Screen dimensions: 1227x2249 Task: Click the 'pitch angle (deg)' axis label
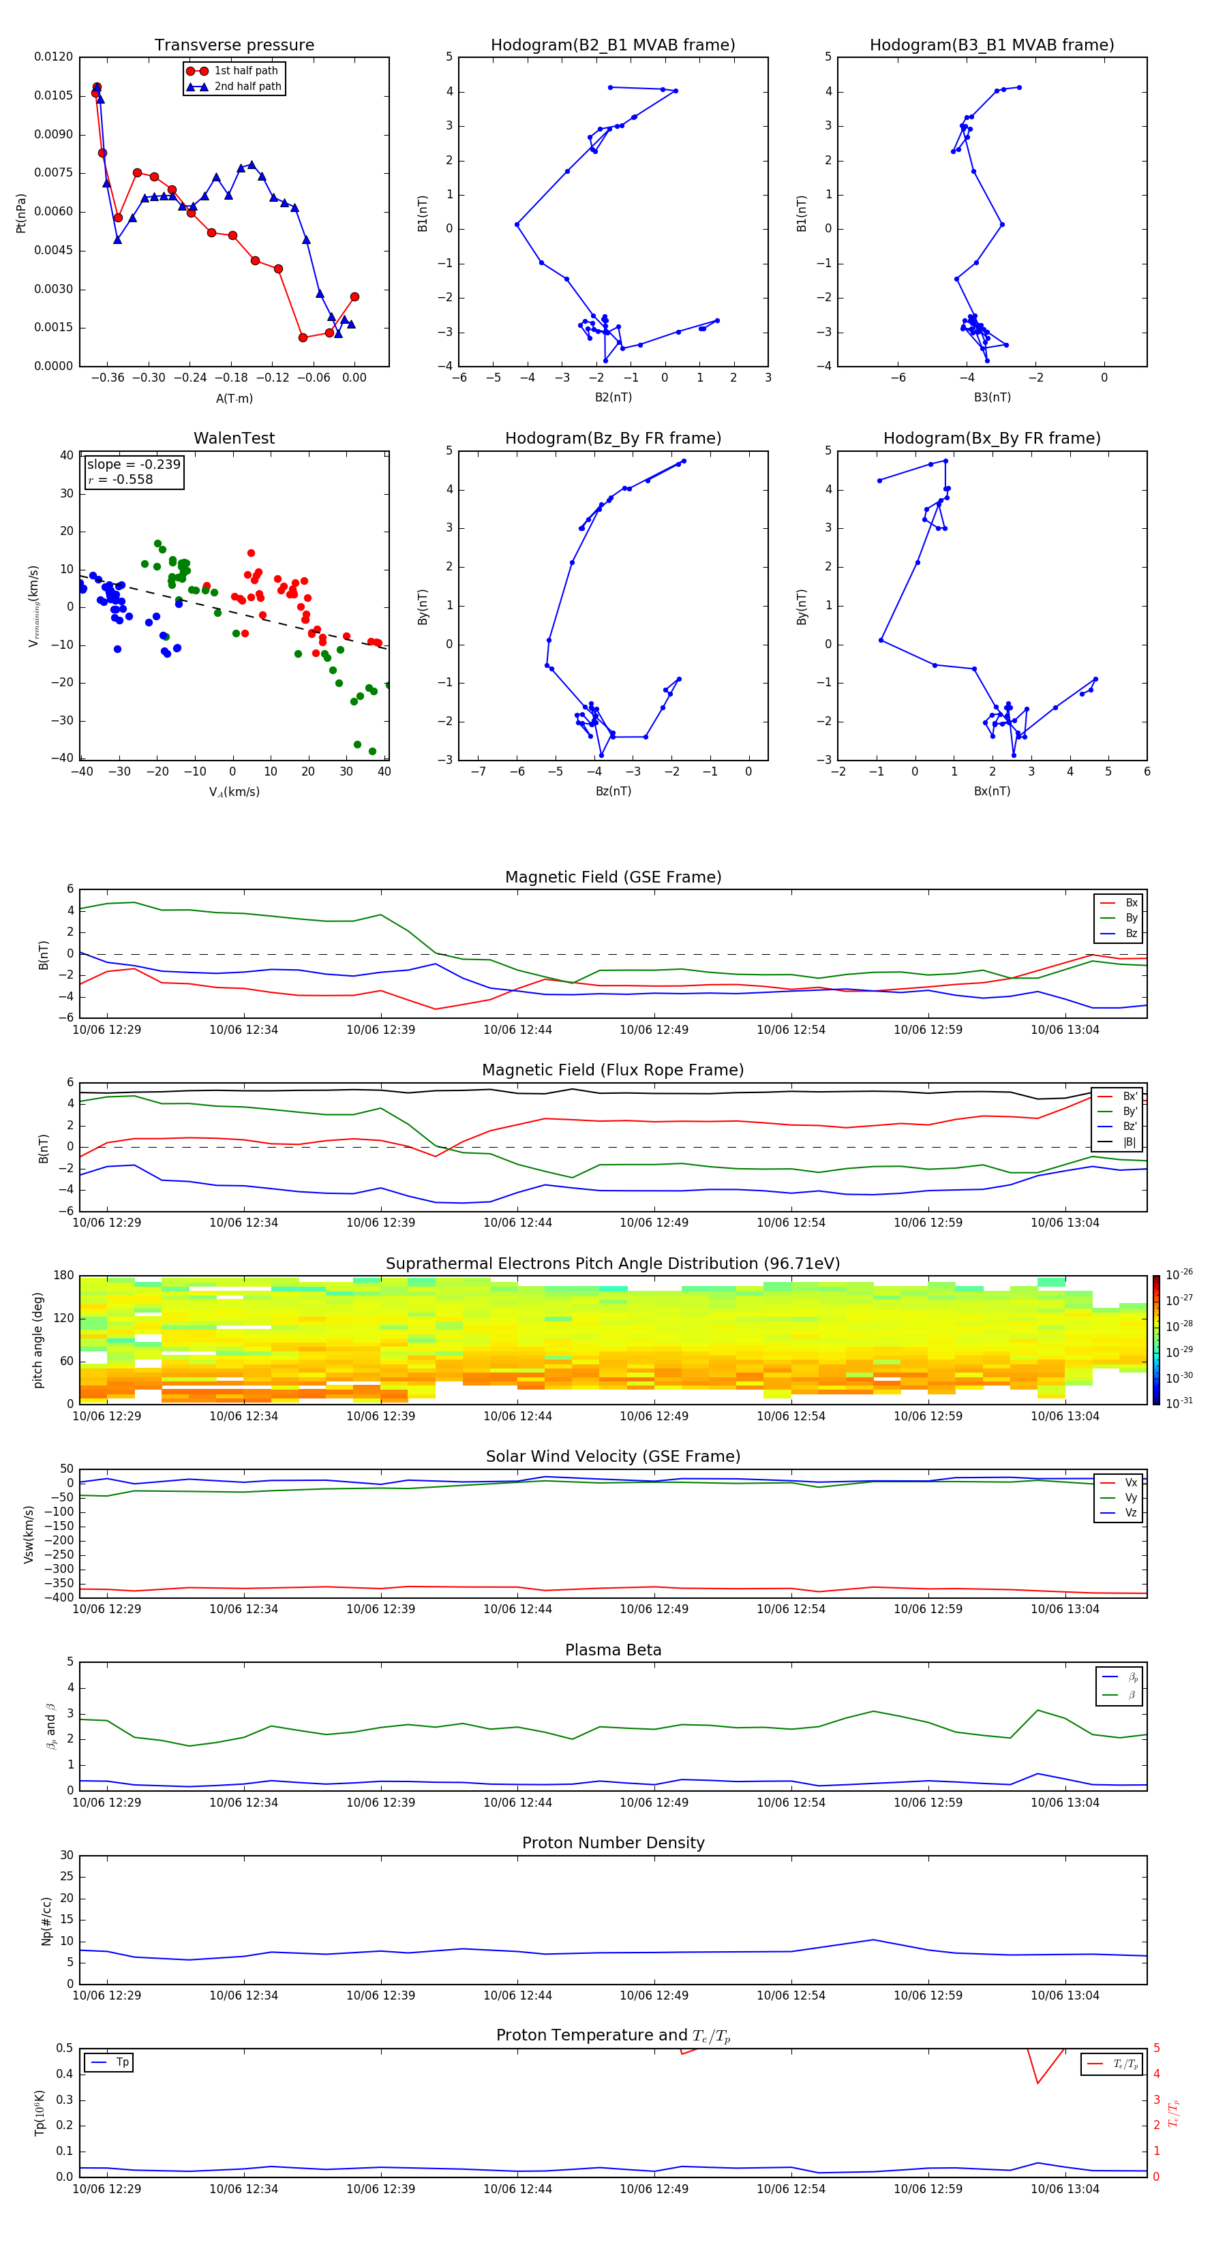pyautogui.click(x=37, y=1340)
